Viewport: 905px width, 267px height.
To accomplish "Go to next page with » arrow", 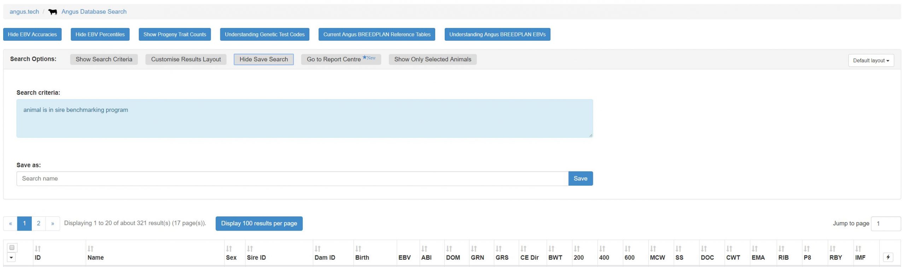I will [53, 224].
